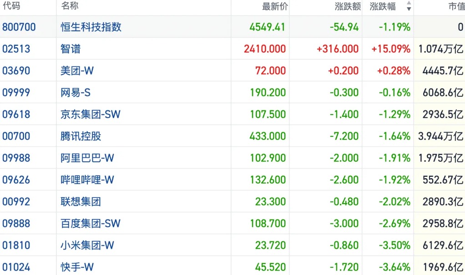
Task: Select the change -7.200
Action: click(x=344, y=136)
